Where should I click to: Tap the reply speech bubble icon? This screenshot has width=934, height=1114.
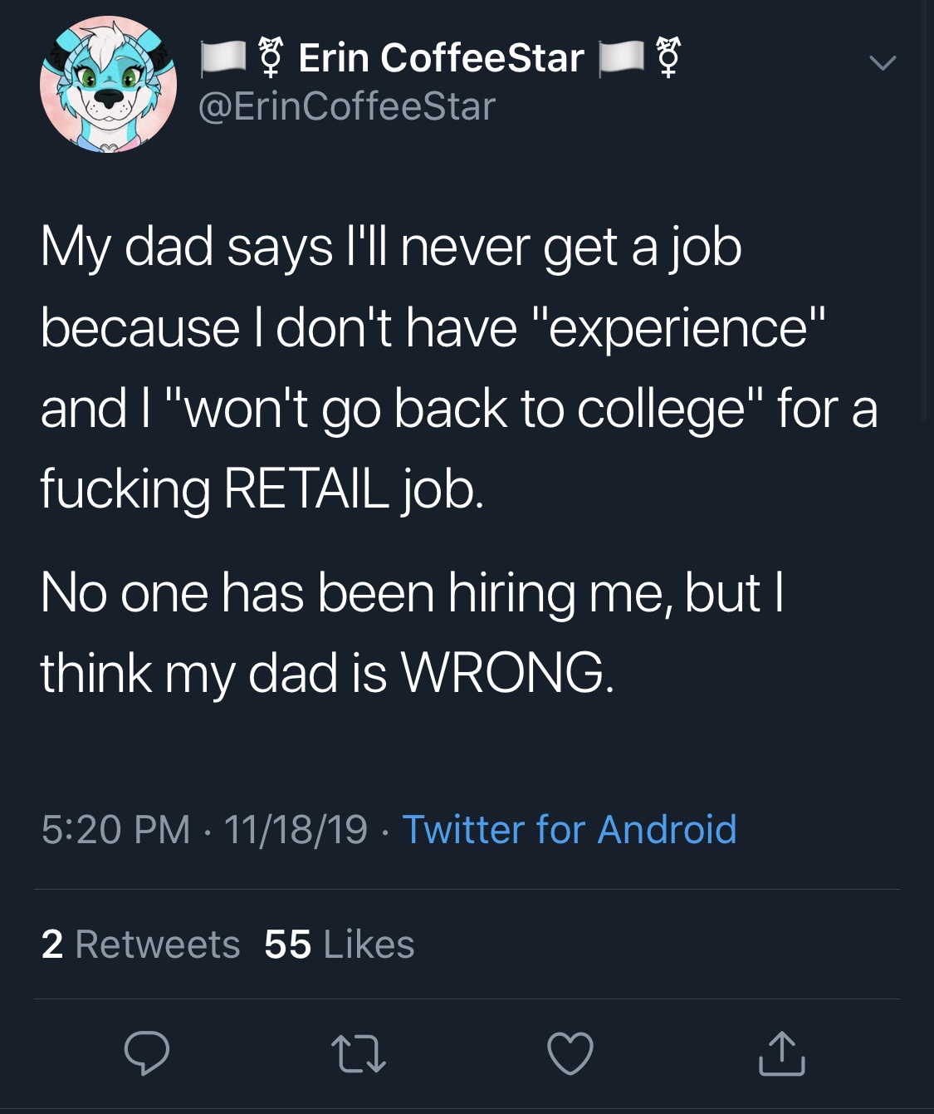147,1053
